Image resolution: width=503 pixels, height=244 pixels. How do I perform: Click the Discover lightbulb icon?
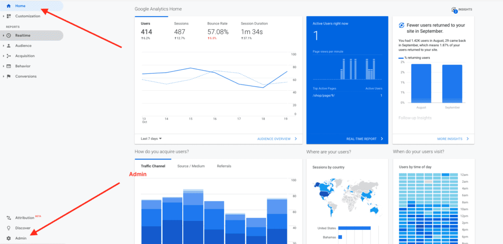pos(9,228)
